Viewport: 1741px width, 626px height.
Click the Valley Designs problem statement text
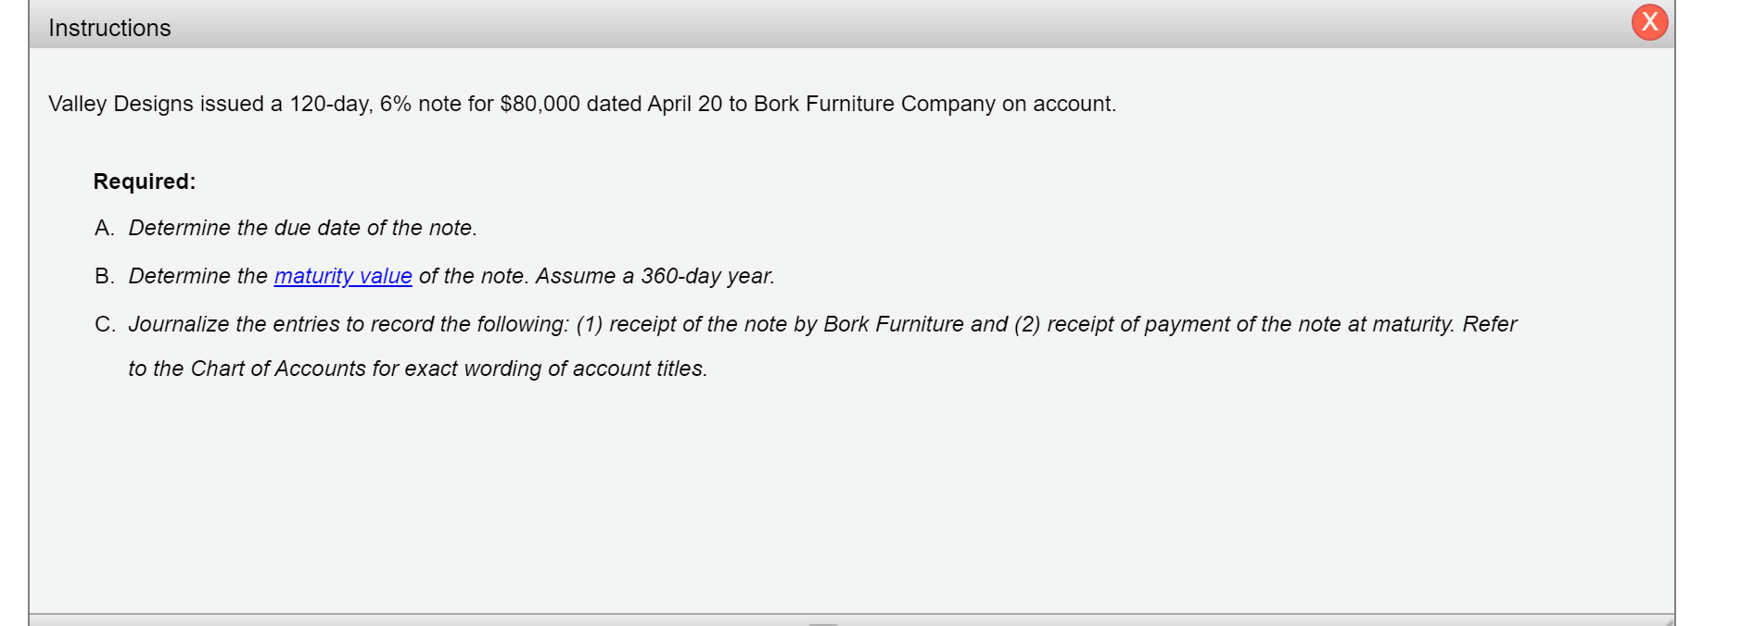point(581,104)
